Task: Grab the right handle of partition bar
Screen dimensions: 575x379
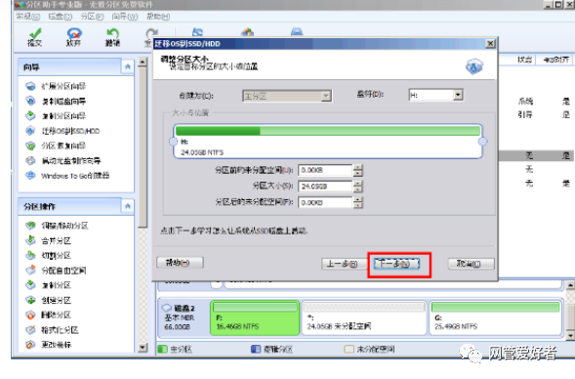Action: pyautogui.click(x=483, y=142)
